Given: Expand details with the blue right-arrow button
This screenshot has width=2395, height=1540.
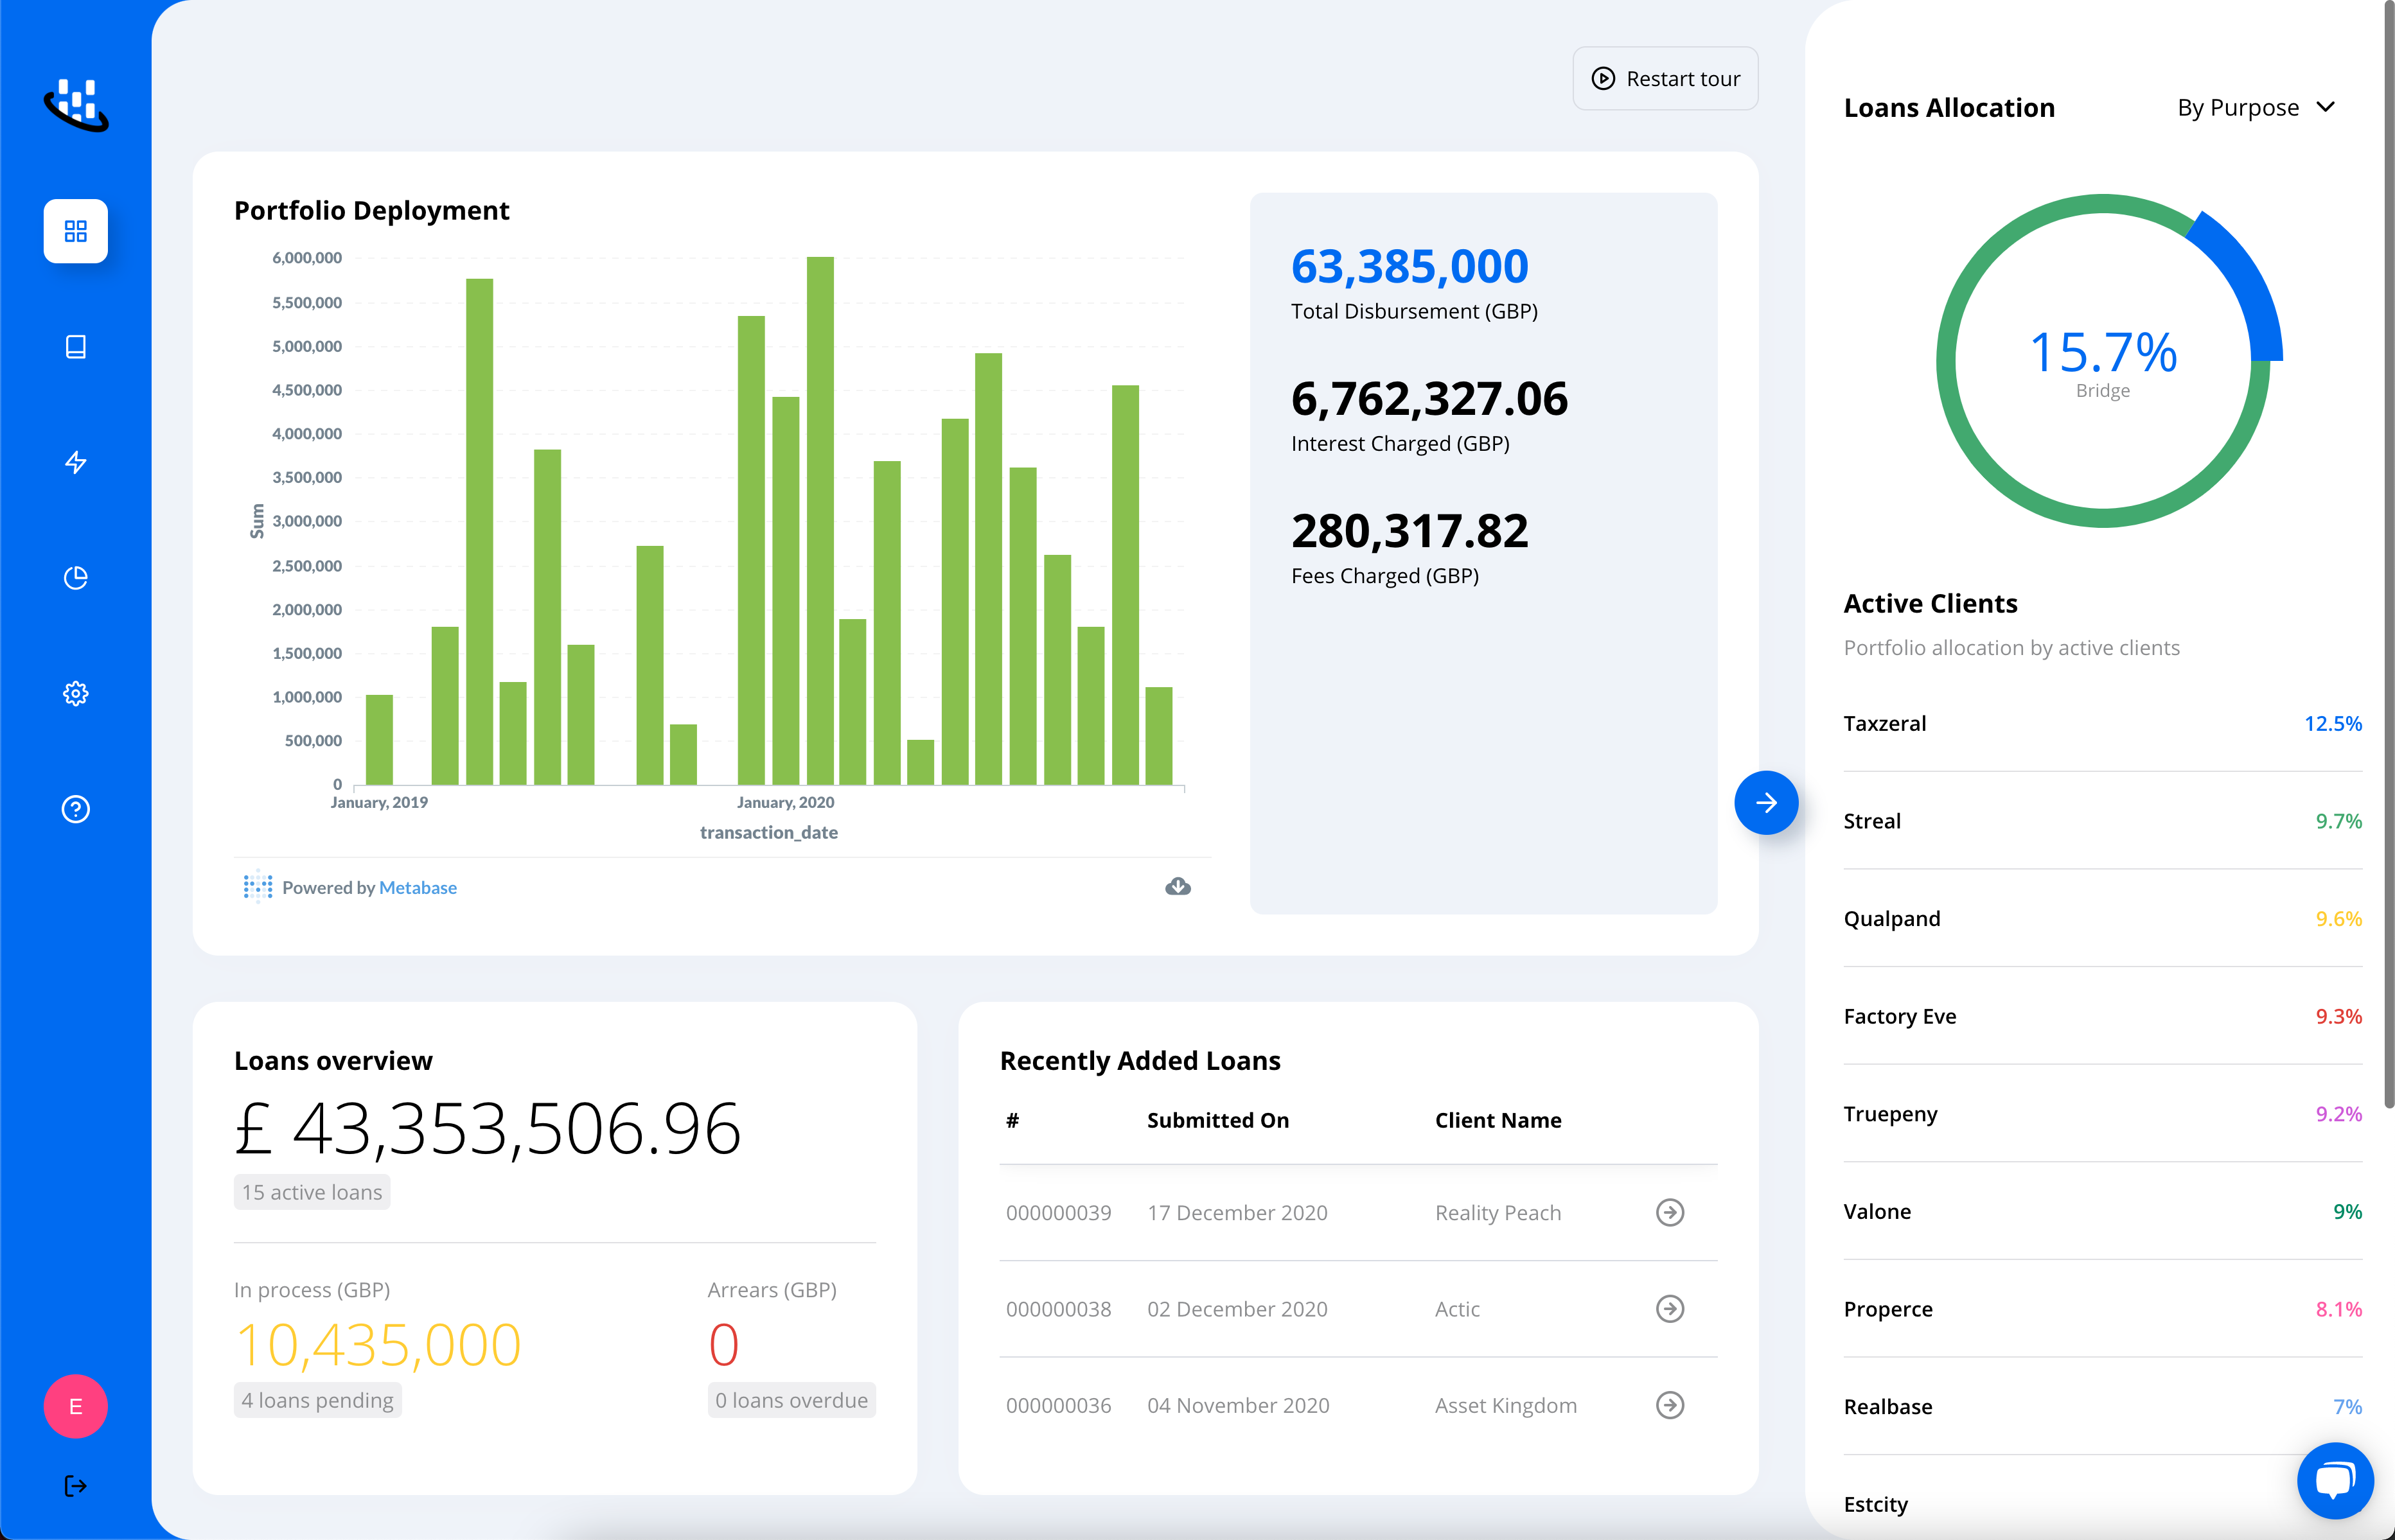Looking at the screenshot, I should 1767,802.
